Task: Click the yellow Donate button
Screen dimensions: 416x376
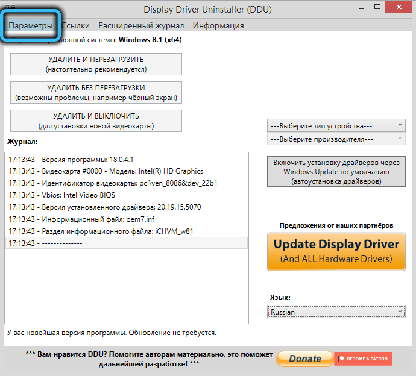Action: tap(304, 359)
